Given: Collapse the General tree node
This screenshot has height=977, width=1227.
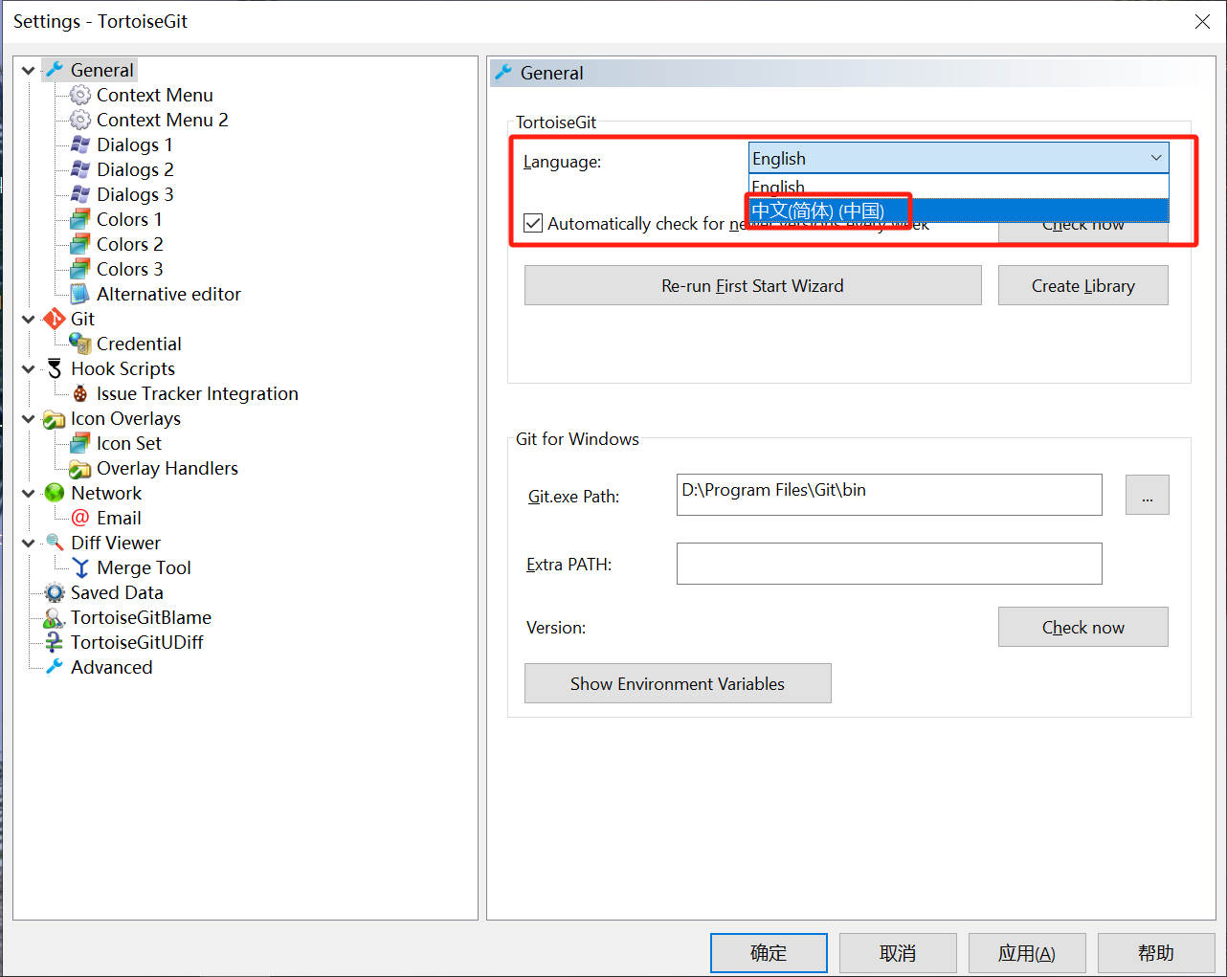Looking at the screenshot, I should point(29,70).
